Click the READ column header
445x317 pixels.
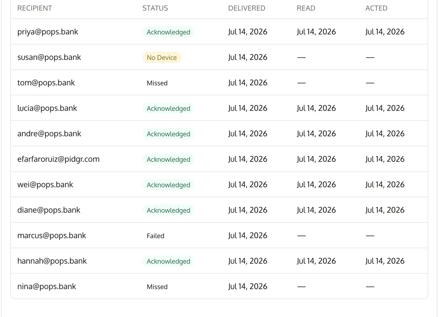point(306,8)
